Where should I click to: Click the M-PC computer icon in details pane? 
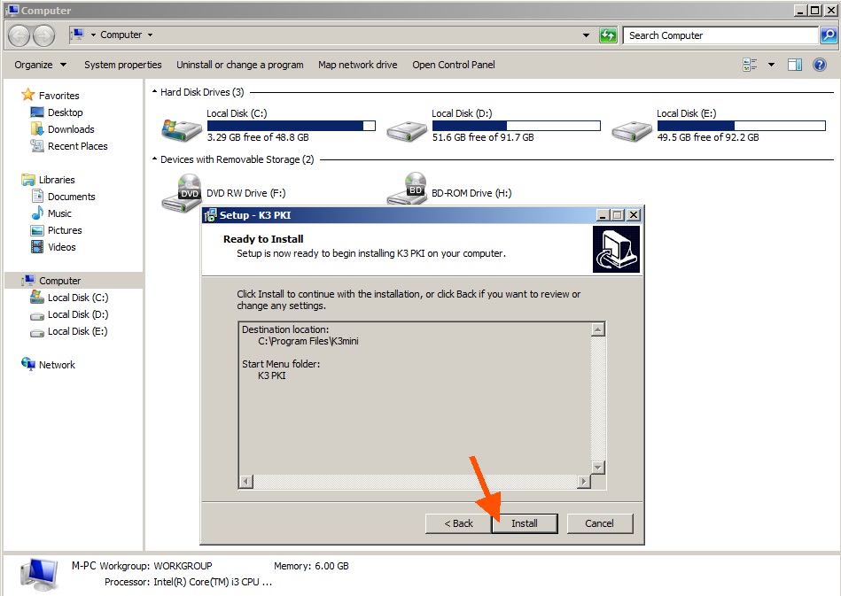[39, 574]
